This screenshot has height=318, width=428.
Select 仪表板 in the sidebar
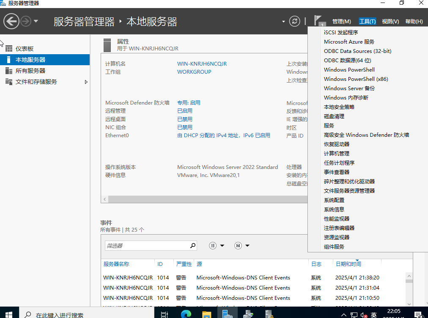click(45, 49)
